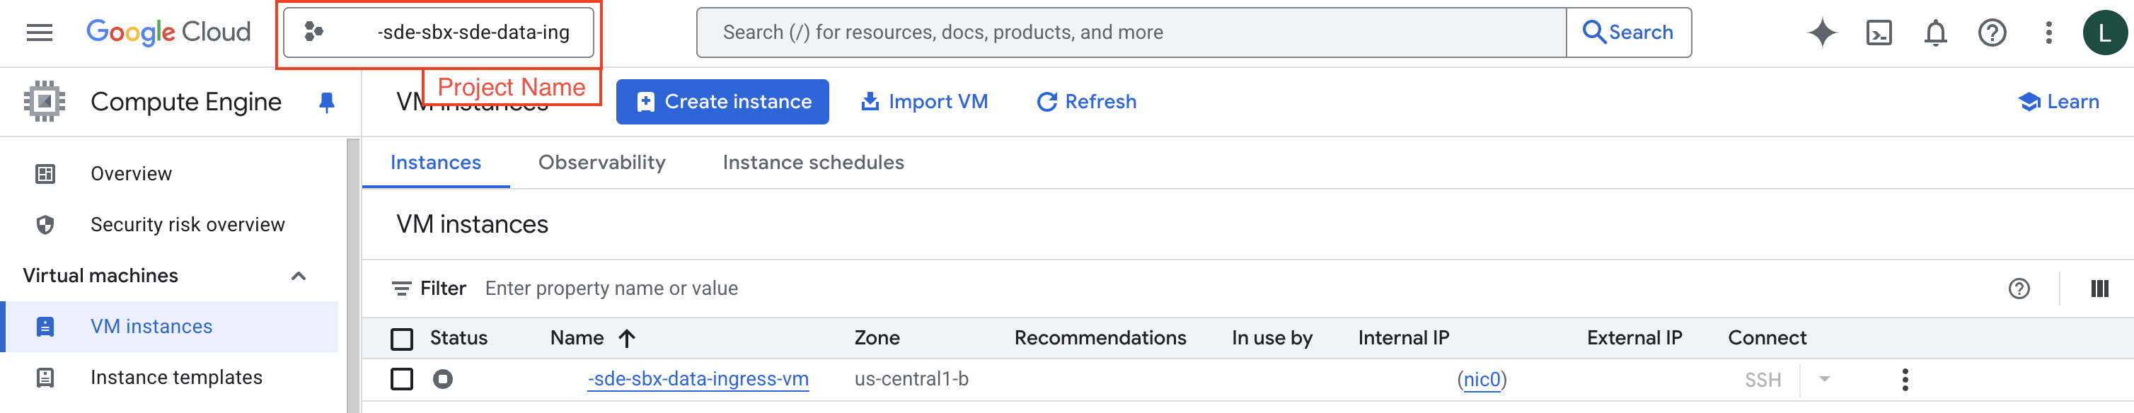Unpin Compute Engine with the pin icon
This screenshot has width=2134, height=413.
tap(326, 102)
